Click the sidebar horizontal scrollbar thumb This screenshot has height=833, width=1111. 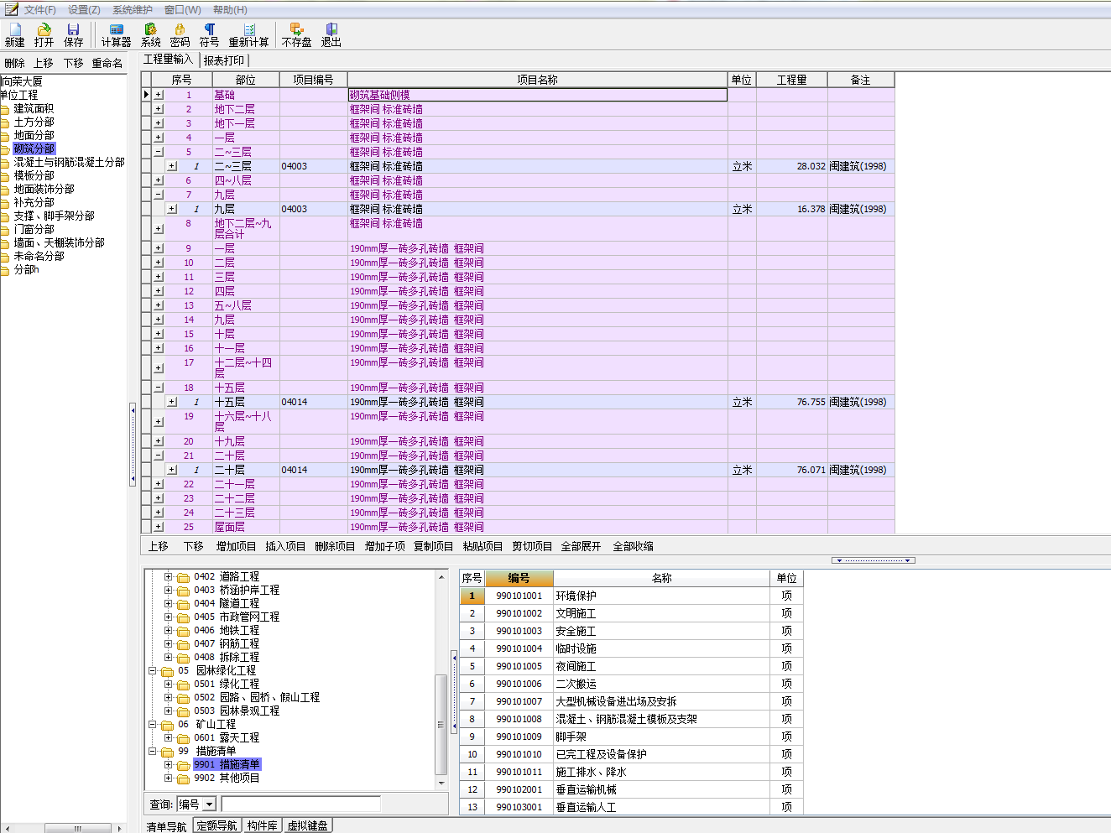pyautogui.click(x=78, y=828)
